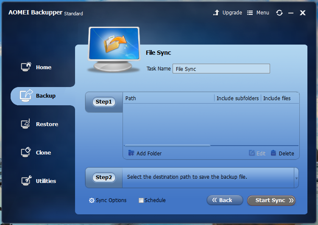This screenshot has width=318, height=225.
Task: Close AOMEI Backupper with the X
Action: pos(303,13)
